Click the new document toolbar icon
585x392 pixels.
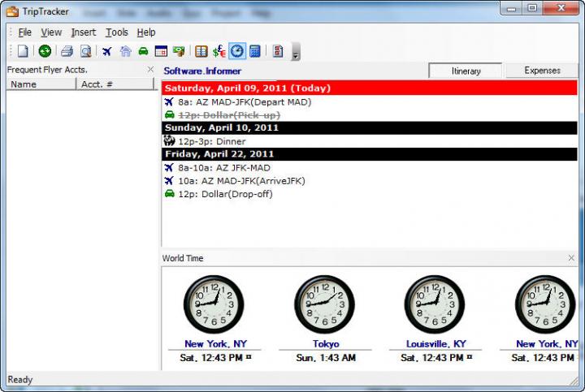(x=23, y=51)
